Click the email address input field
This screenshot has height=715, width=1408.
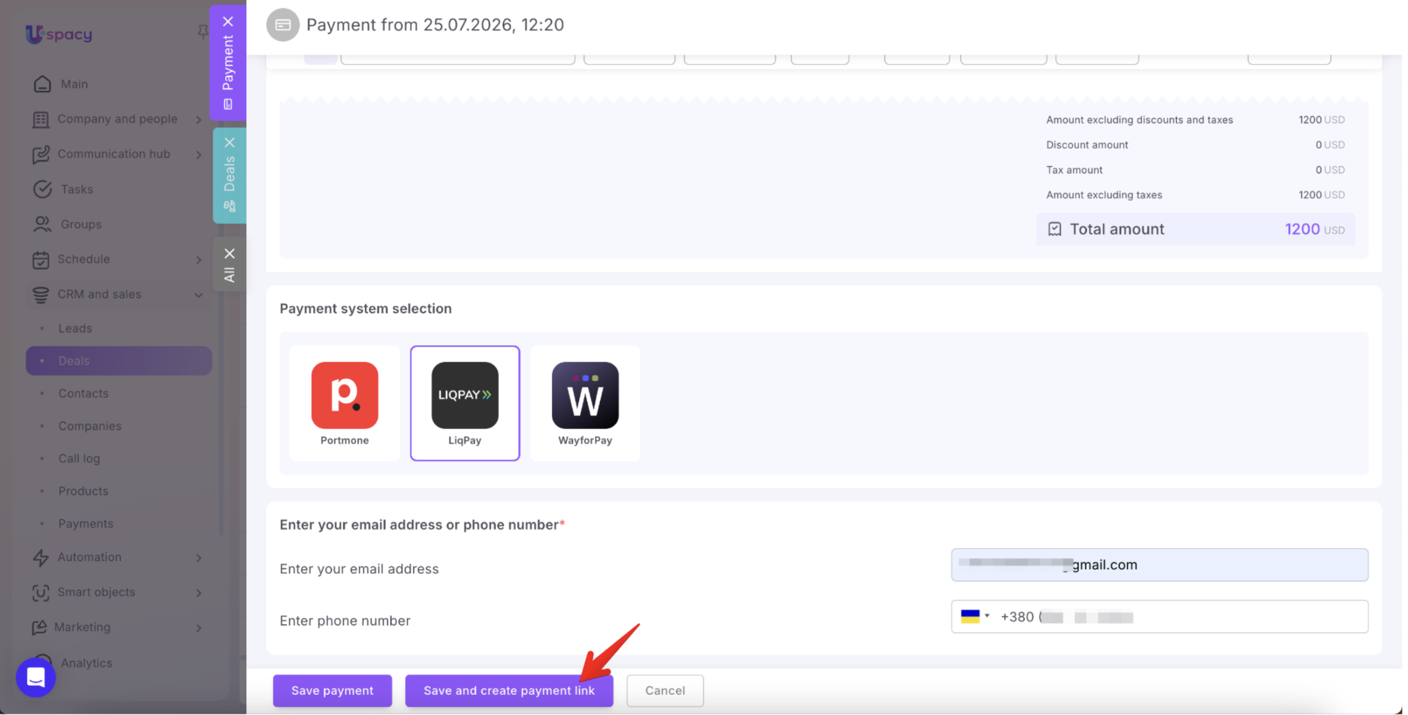click(x=1159, y=565)
